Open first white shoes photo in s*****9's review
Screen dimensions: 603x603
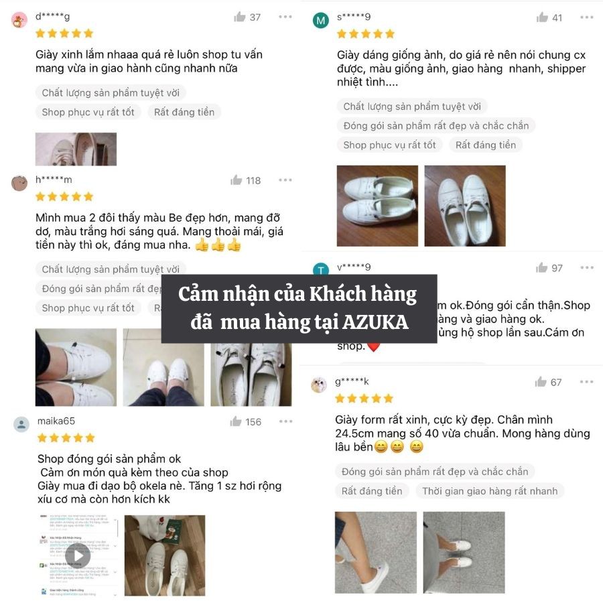click(377, 206)
